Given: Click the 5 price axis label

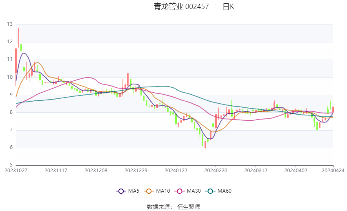Looking at the screenshot, I should [x=11, y=165].
